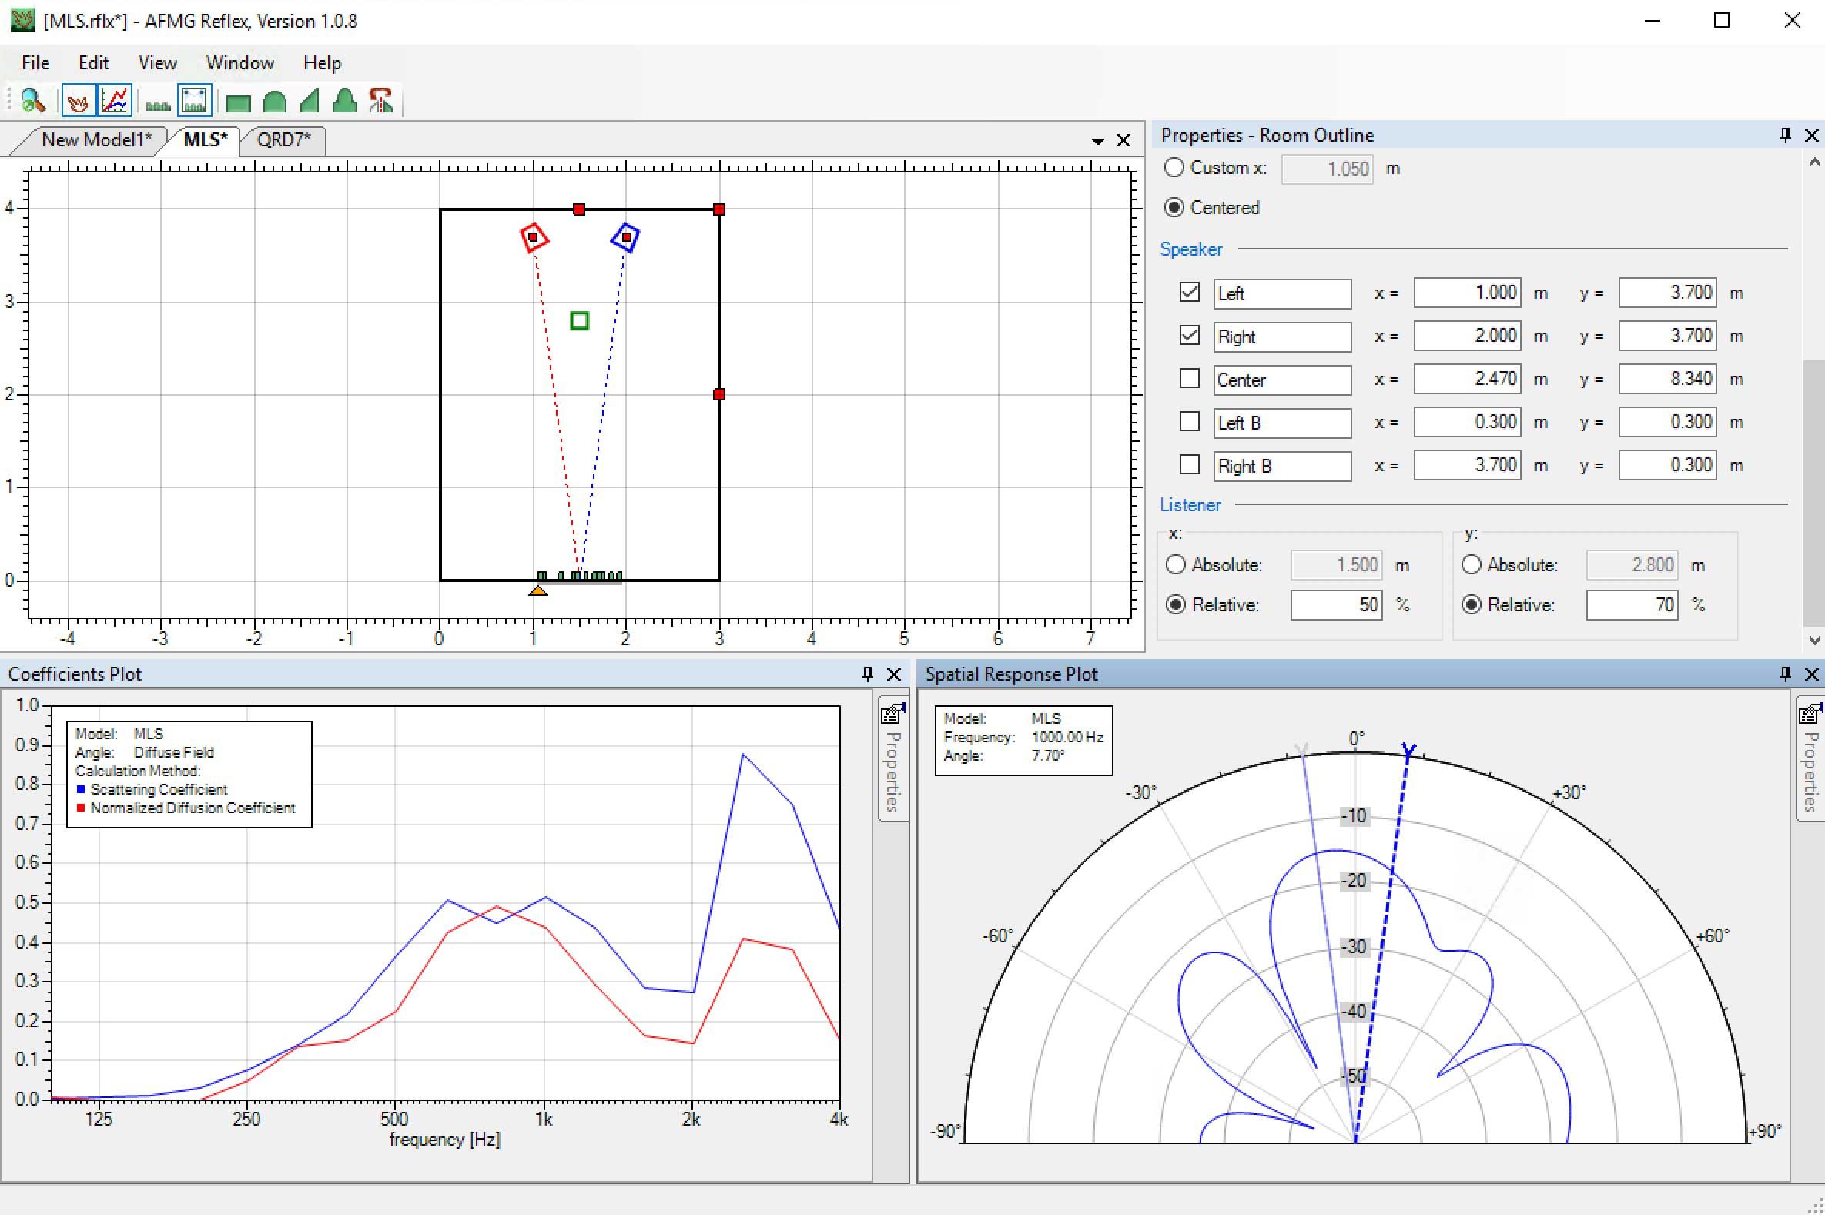Open the Help menu
Screen dimensions: 1825x1215
[323, 63]
